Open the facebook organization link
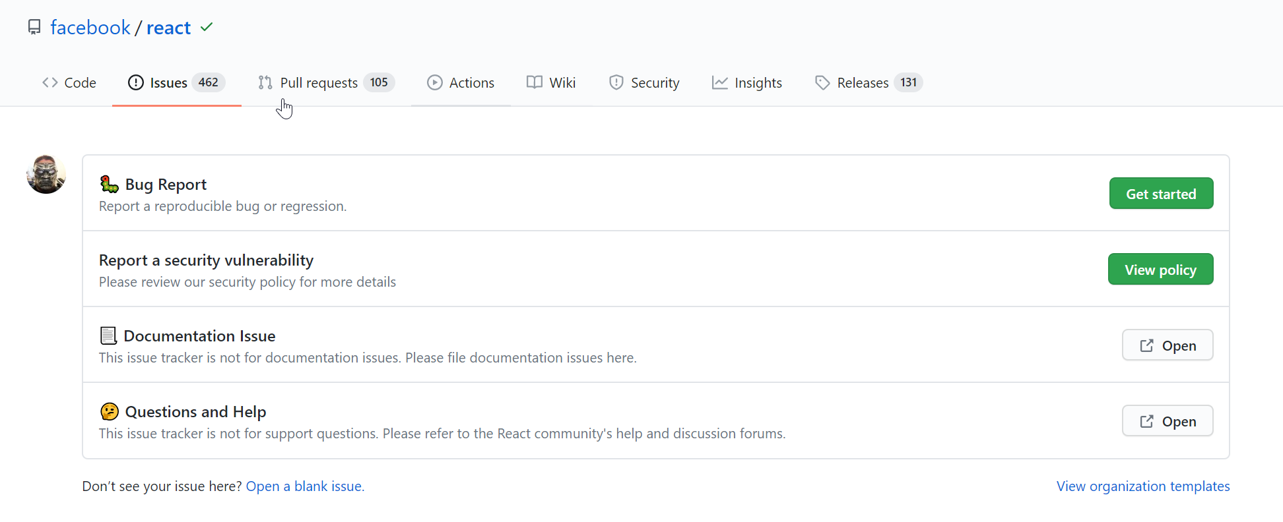This screenshot has height=522, width=1283. pyautogui.click(x=90, y=27)
